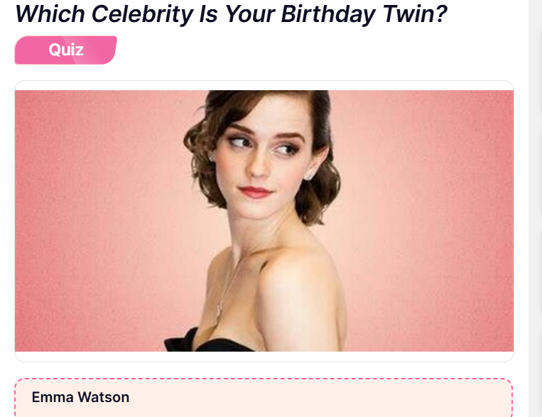Click the 'Emma Watson' name text
The height and width of the screenshot is (417, 542).
pos(80,397)
